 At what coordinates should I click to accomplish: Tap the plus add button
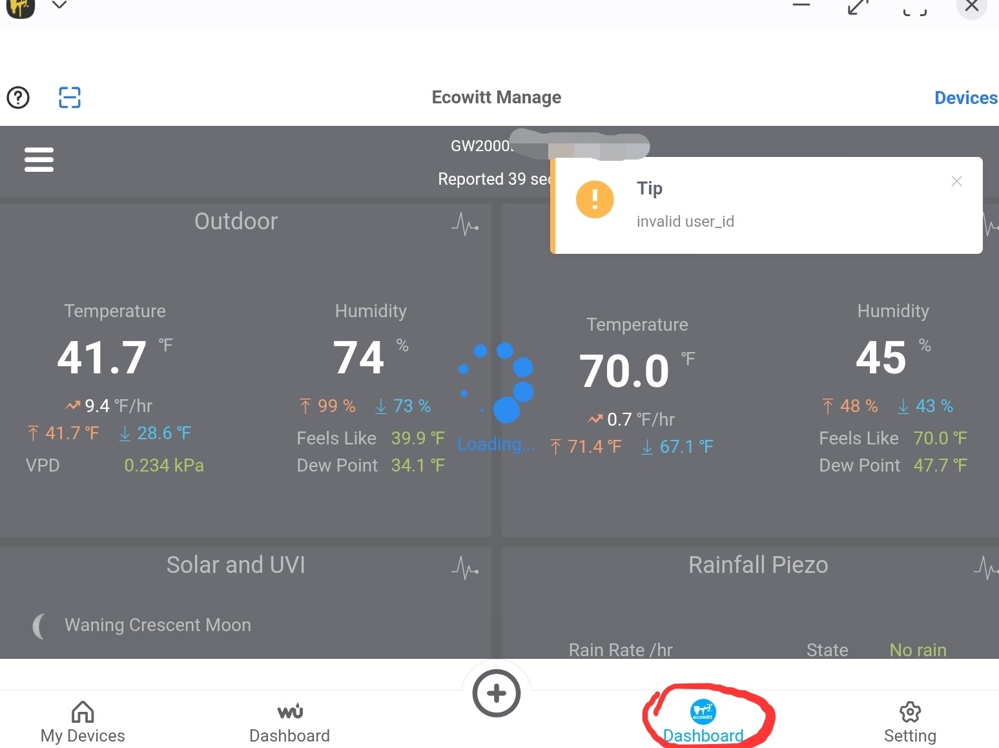(496, 694)
